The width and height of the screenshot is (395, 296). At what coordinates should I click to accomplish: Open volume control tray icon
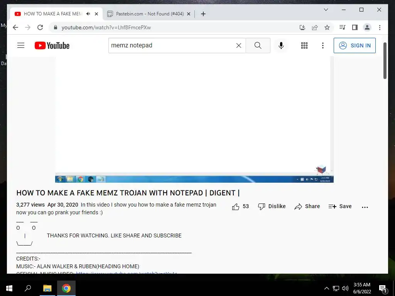[x=345, y=288]
